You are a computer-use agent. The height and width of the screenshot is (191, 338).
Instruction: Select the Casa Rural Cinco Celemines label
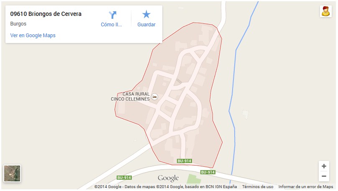[130, 97]
